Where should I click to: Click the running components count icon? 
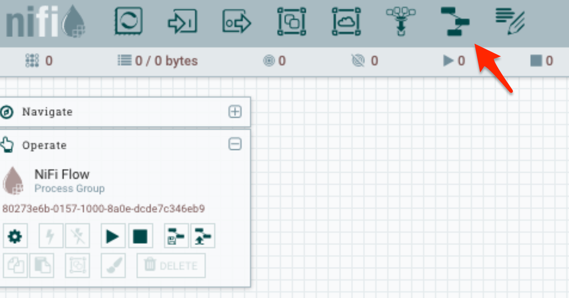pyautogui.click(x=449, y=61)
